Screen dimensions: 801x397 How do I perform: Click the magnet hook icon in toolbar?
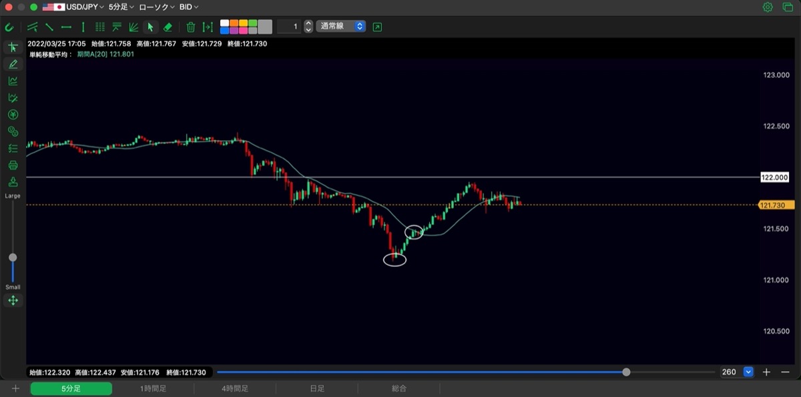(9, 27)
